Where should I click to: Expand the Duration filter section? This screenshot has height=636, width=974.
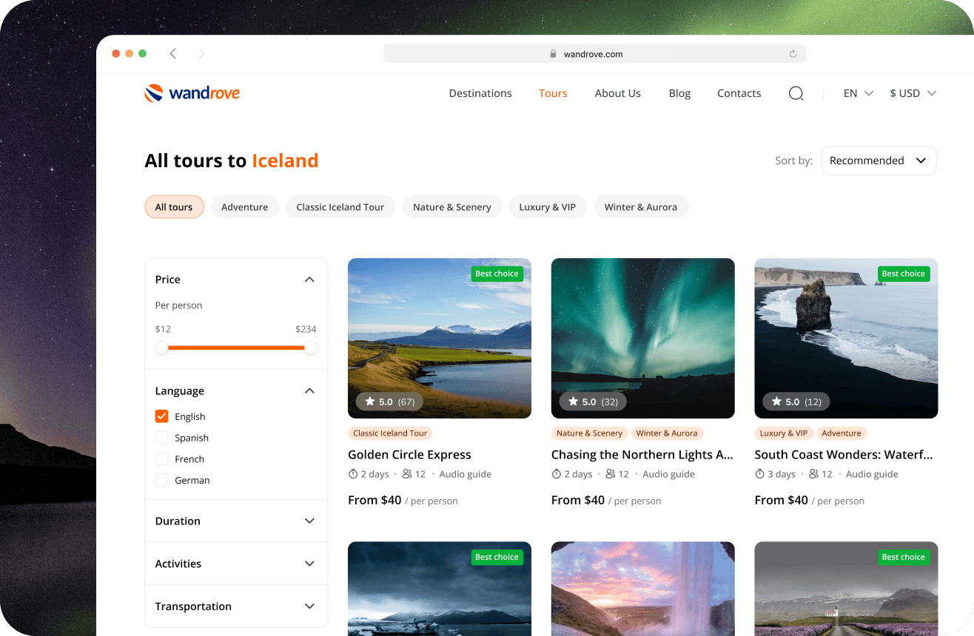[235, 521]
